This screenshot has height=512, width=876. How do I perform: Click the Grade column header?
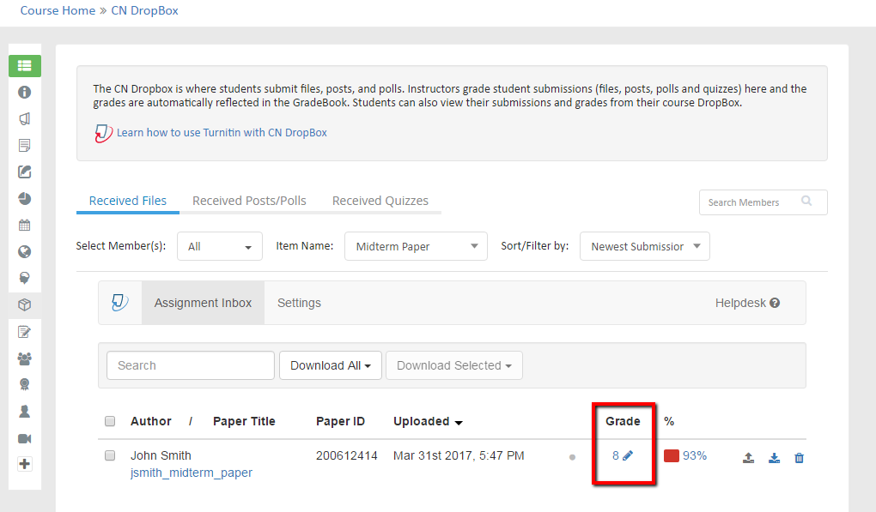[x=623, y=421]
